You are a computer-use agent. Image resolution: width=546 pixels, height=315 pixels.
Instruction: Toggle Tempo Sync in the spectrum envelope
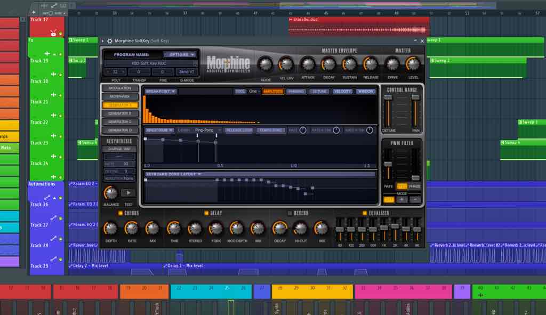(270, 130)
